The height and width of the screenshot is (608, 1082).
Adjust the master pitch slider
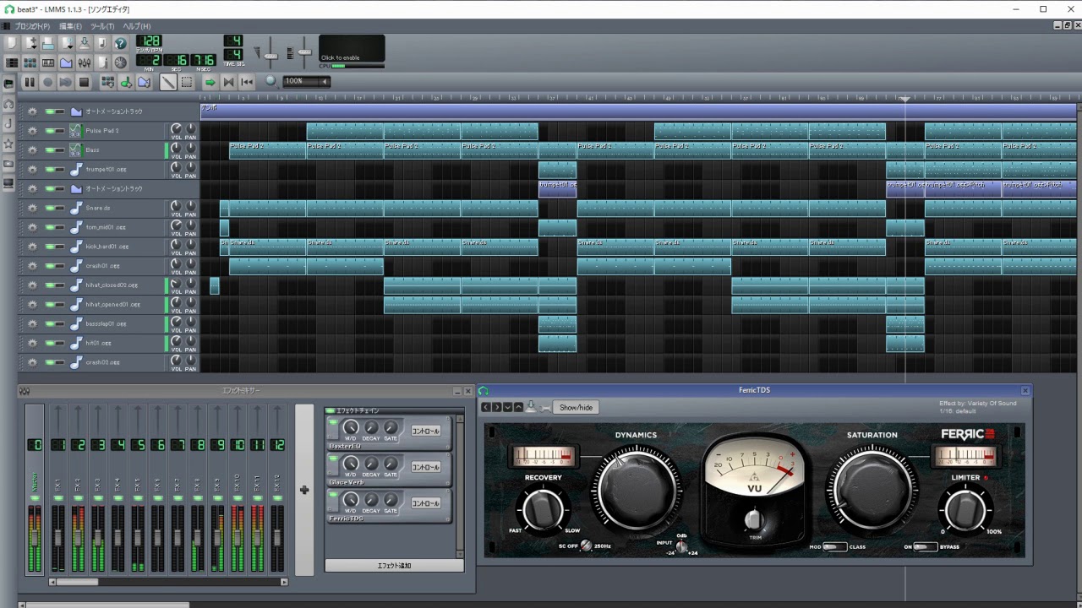[304, 52]
